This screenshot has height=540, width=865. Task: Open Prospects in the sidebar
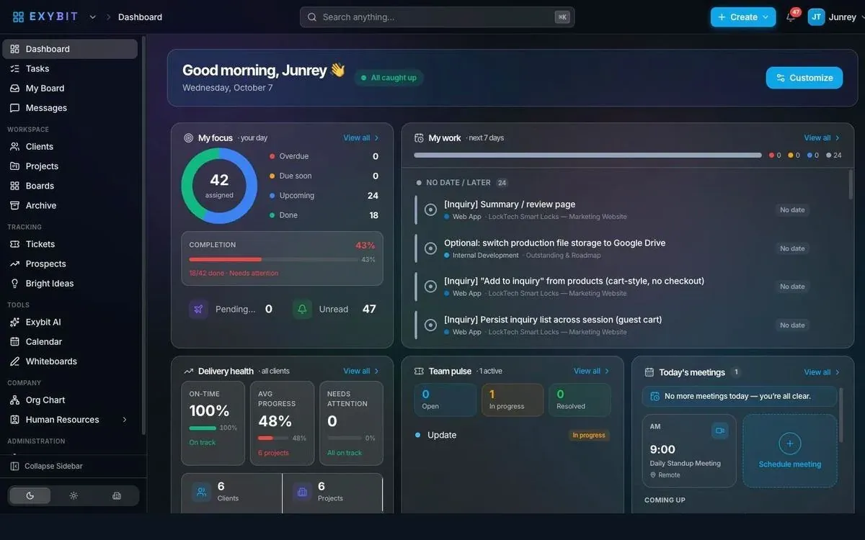[x=70, y=264]
